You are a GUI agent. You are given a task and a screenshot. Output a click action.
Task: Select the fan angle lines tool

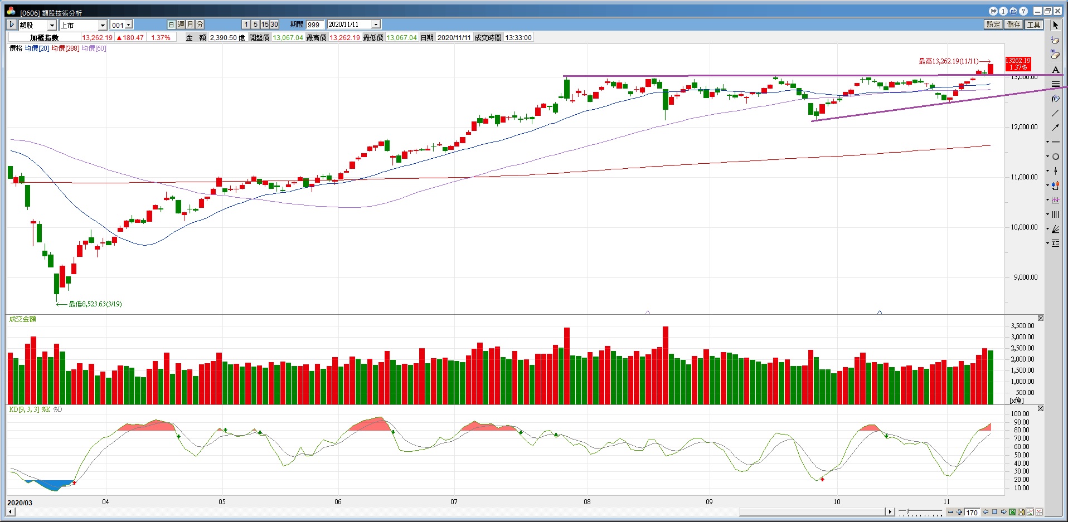coord(1056,229)
